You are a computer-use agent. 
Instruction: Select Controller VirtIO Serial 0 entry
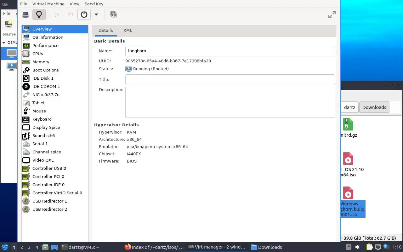click(x=55, y=193)
